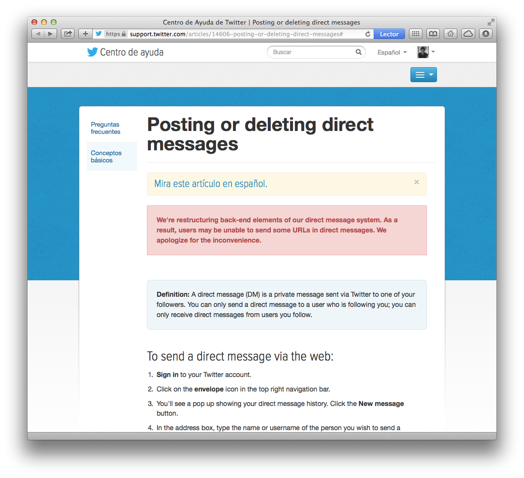This screenshot has width=524, height=478.
Task: Click the Twitter bird logo beside Centro de ayuda
Action: [x=92, y=52]
